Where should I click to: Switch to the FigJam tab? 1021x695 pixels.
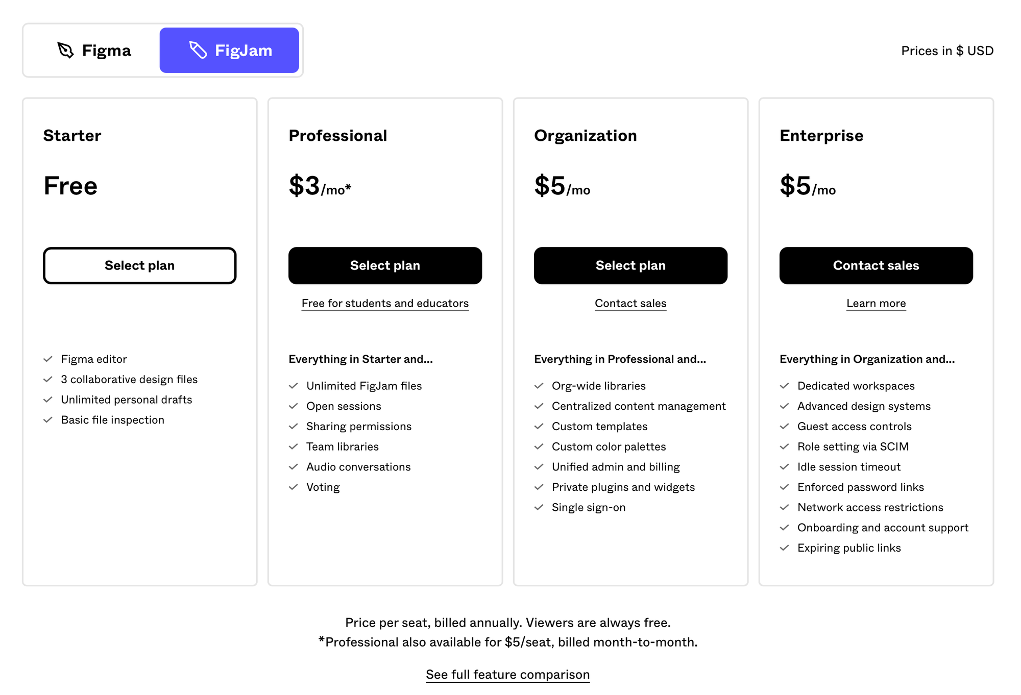[x=229, y=50]
